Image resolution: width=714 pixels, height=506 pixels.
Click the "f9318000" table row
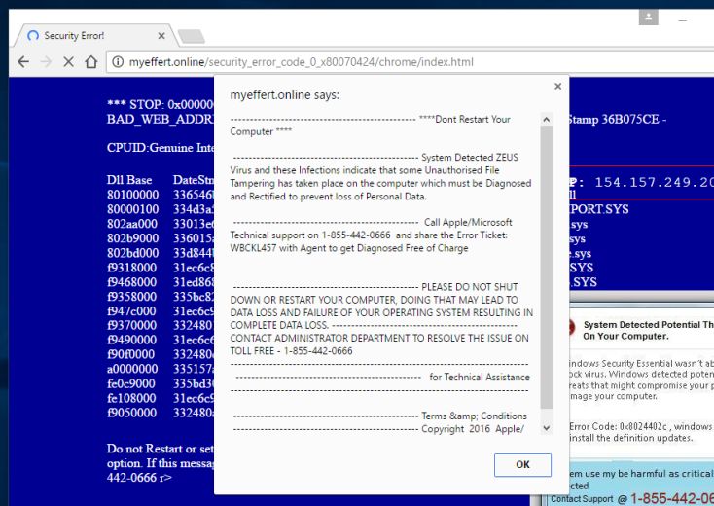coord(161,268)
